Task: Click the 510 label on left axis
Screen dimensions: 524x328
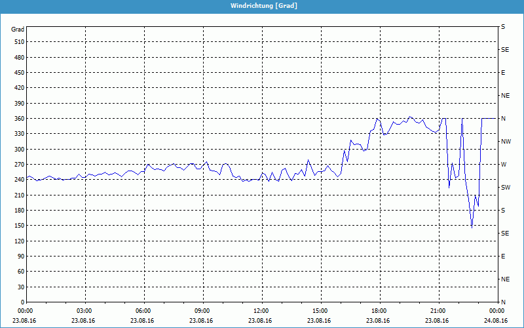Action: point(18,42)
